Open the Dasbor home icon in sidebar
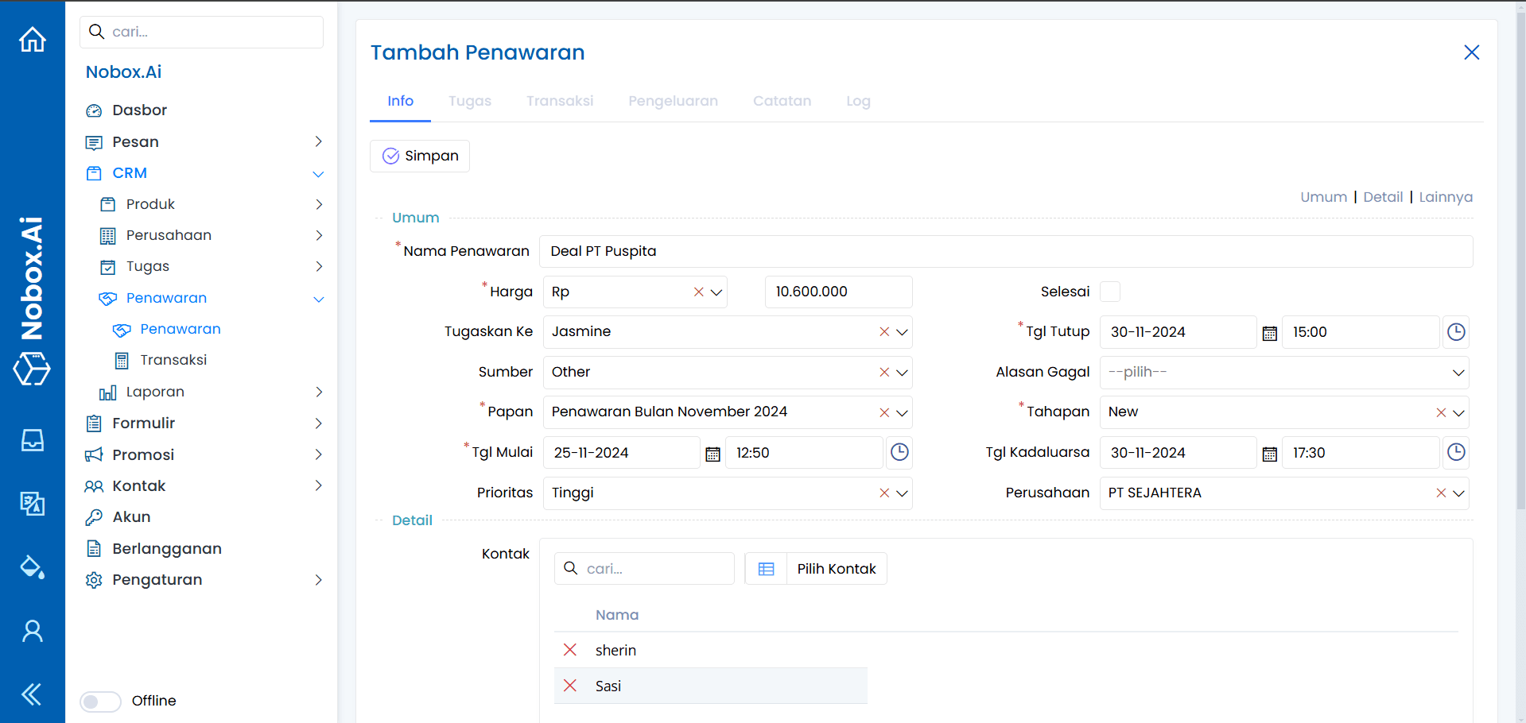Screen dimensions: 1526x723 [x=32, y=39]
